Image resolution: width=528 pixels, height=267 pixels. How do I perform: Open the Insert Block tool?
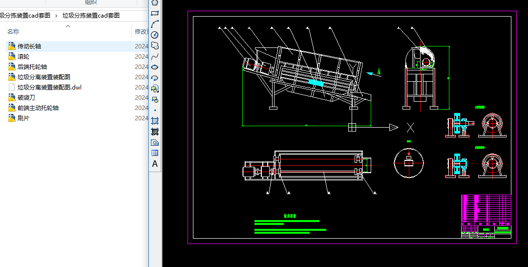click(x=155, y=89)
